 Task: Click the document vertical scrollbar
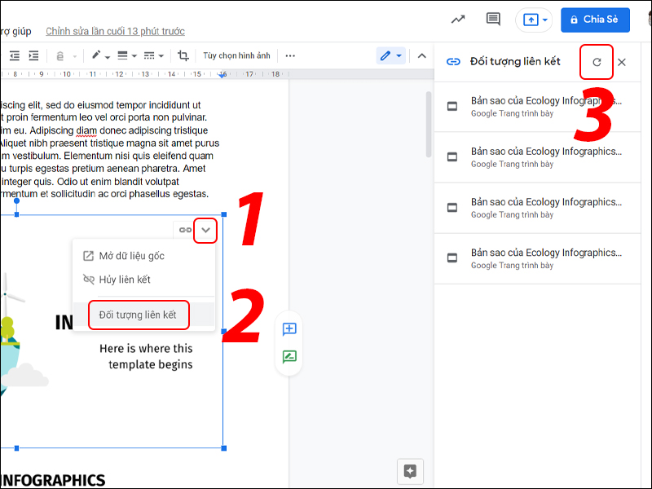pos(429,125)
